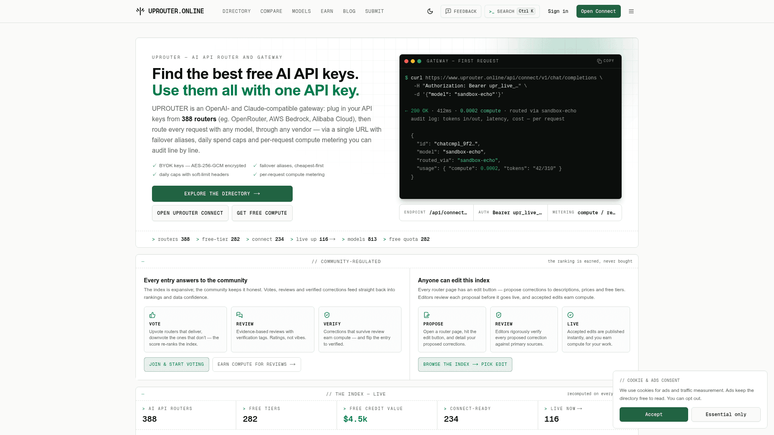Open the Live Now 116 card
The height and width of the screenshot is (435, 774).
click(x=576, y=415)
